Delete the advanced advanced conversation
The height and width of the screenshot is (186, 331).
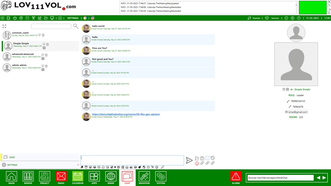click(x=46, y=55)
